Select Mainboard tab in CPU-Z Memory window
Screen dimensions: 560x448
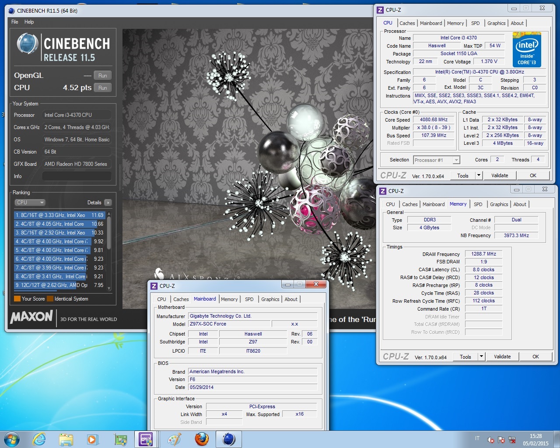coord(433,204)
